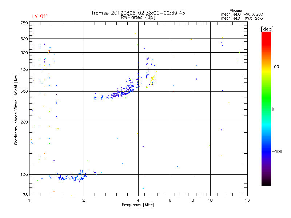
Task: Click the y-axis '500' label
Action: [x=24, y=53]
